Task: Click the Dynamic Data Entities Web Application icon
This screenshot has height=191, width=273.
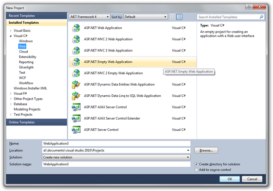Action: 76,85
